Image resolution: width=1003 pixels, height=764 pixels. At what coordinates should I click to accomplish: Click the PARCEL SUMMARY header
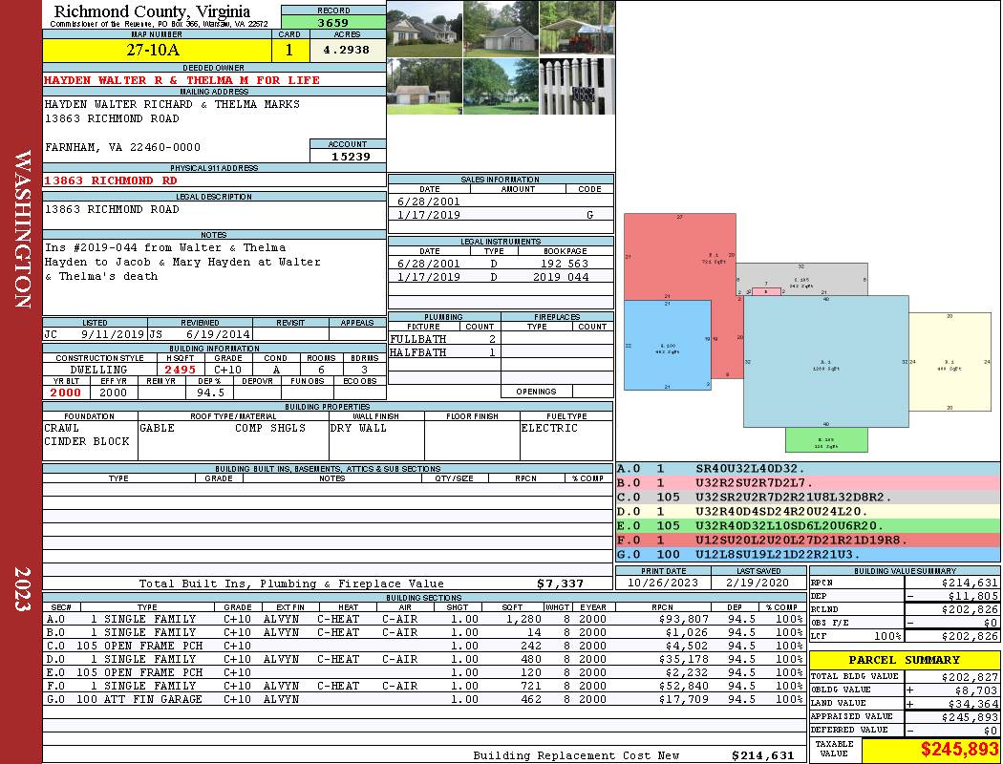pyautogui.click(x=904, y=660)
